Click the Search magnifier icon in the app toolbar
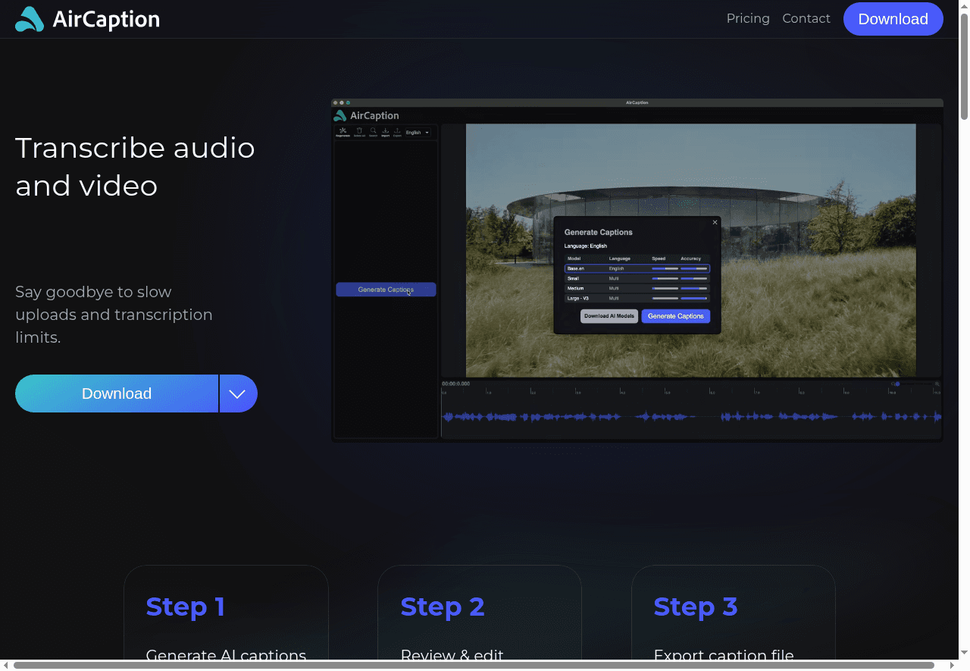Screen dimensions: 970x671 coord(373,132)
